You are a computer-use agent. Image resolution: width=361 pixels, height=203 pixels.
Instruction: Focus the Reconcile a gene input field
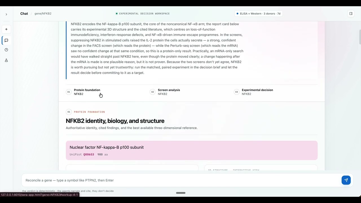[182, 180]
